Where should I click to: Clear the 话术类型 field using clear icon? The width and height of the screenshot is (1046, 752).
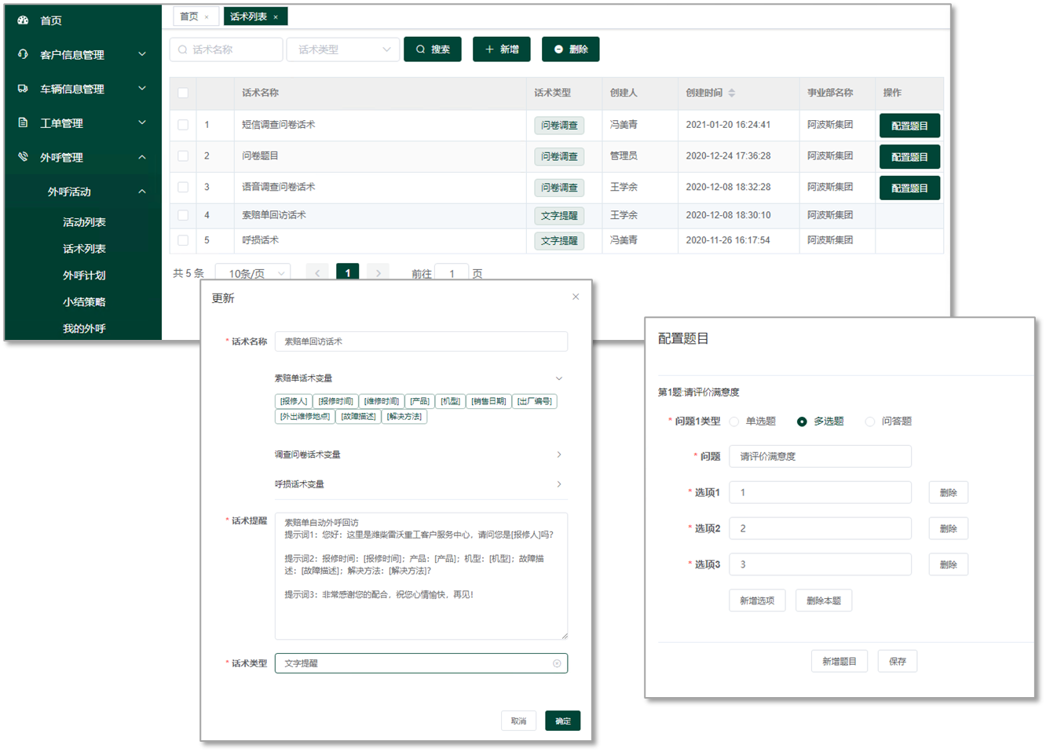pos(557,663)
